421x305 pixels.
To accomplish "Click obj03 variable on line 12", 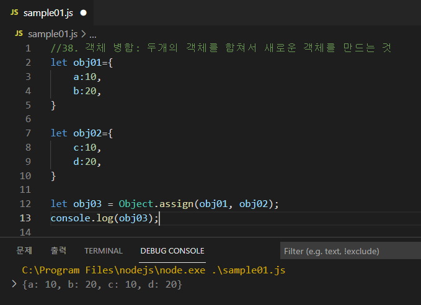I will [87, 204].
